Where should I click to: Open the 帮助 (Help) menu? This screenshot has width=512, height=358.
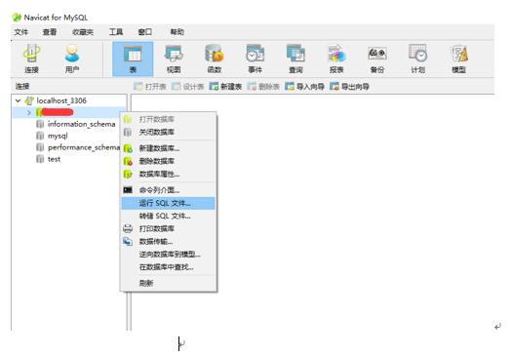[177, 32]
